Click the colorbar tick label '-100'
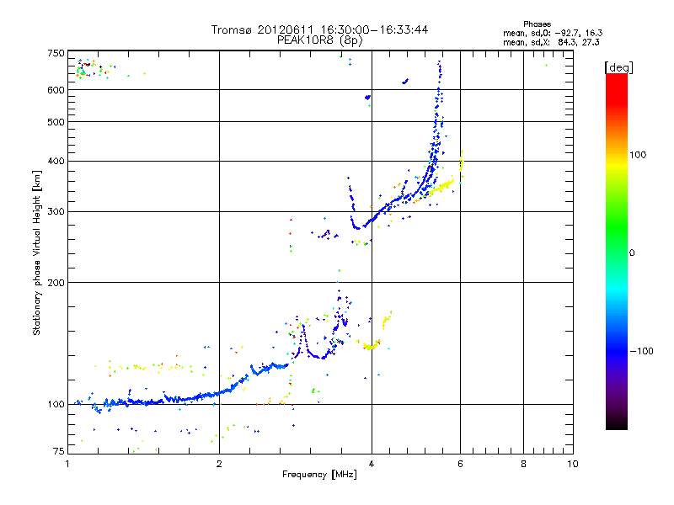This screenshot has width=674, height=505. 641,351
